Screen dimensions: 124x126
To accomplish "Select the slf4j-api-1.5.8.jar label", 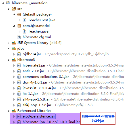I will [x=36, y=99].
